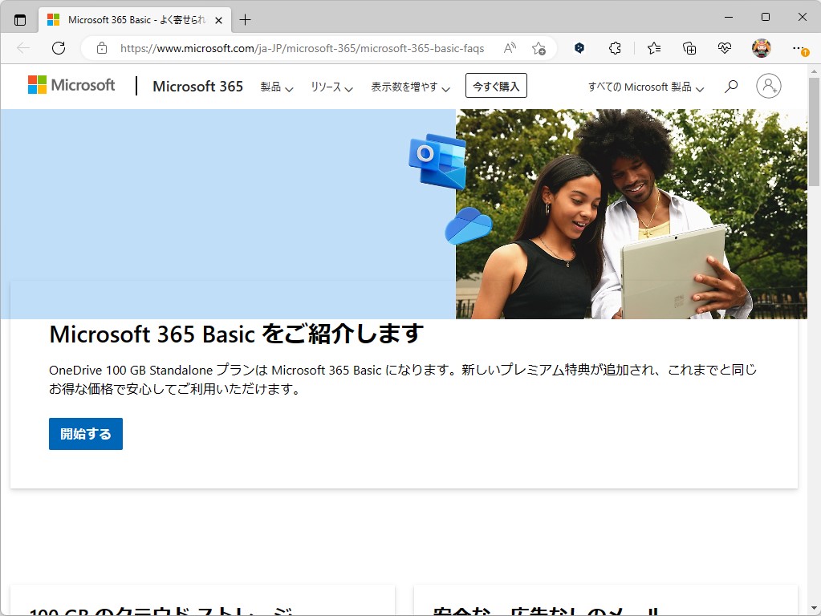This screenshot has height=616, width=821.
Task: Click the blue 開始する button
Action: 85,432
